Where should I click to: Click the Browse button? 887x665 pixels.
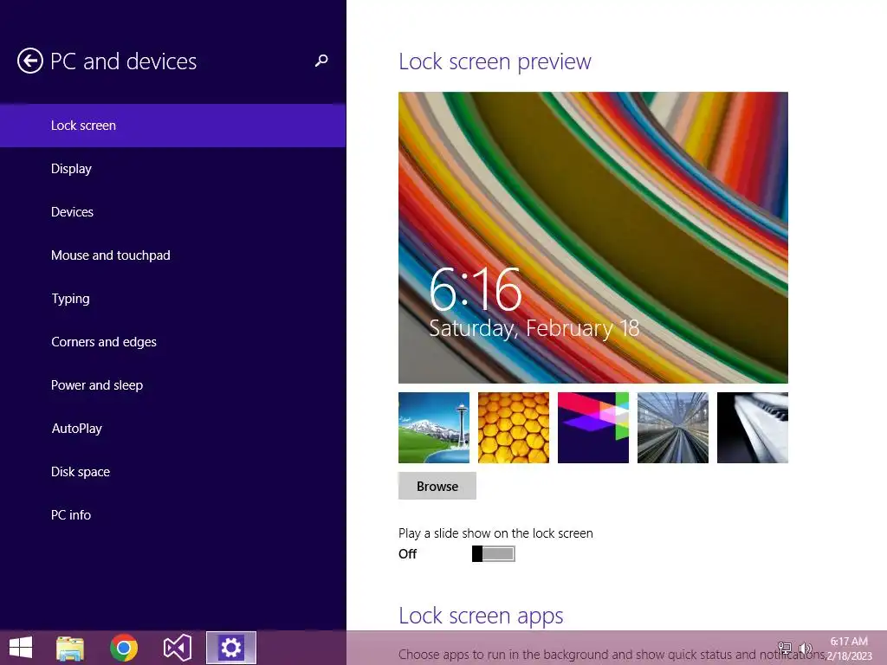pyautogui.click(x=437, y=486)
